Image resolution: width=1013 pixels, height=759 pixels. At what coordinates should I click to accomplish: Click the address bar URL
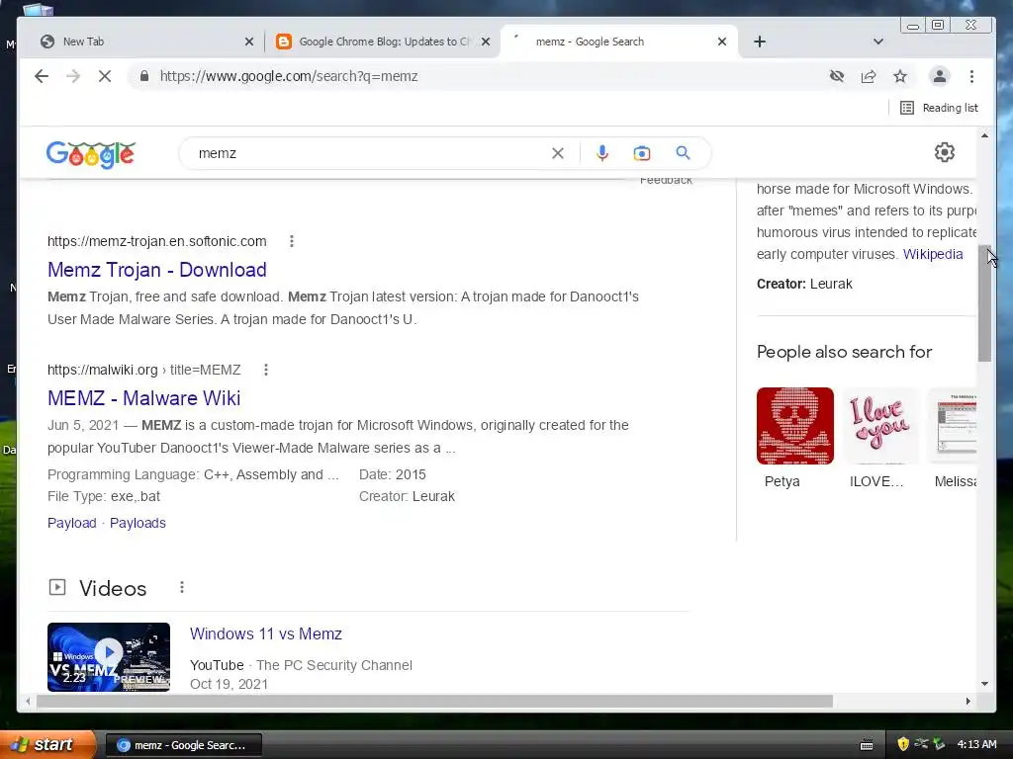(289, 76)
